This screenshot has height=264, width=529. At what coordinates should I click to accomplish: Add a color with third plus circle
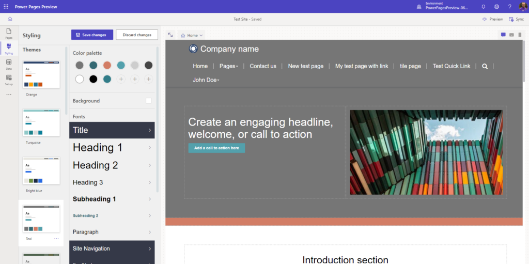(148, 79)
